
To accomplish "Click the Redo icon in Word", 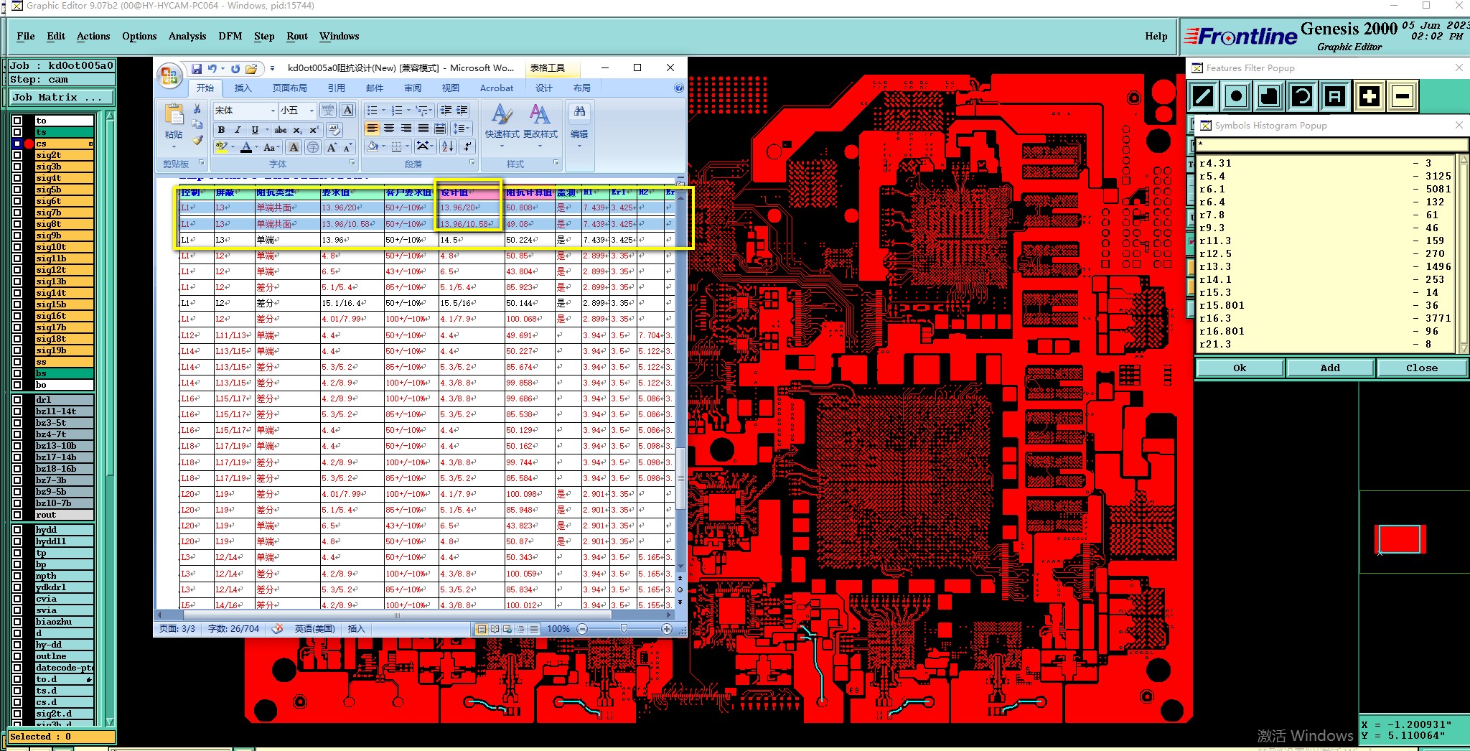I will tap(235, 69).
